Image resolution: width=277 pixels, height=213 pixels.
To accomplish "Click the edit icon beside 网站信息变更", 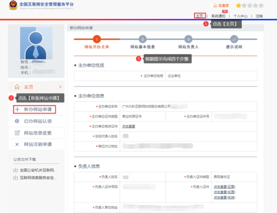I will click(x=17, y=133).
